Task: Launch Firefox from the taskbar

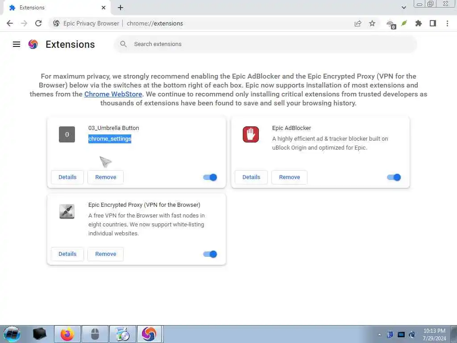Action: 67,334
